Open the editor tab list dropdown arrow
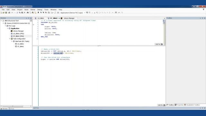206x116 pixels. click(164, 18)
